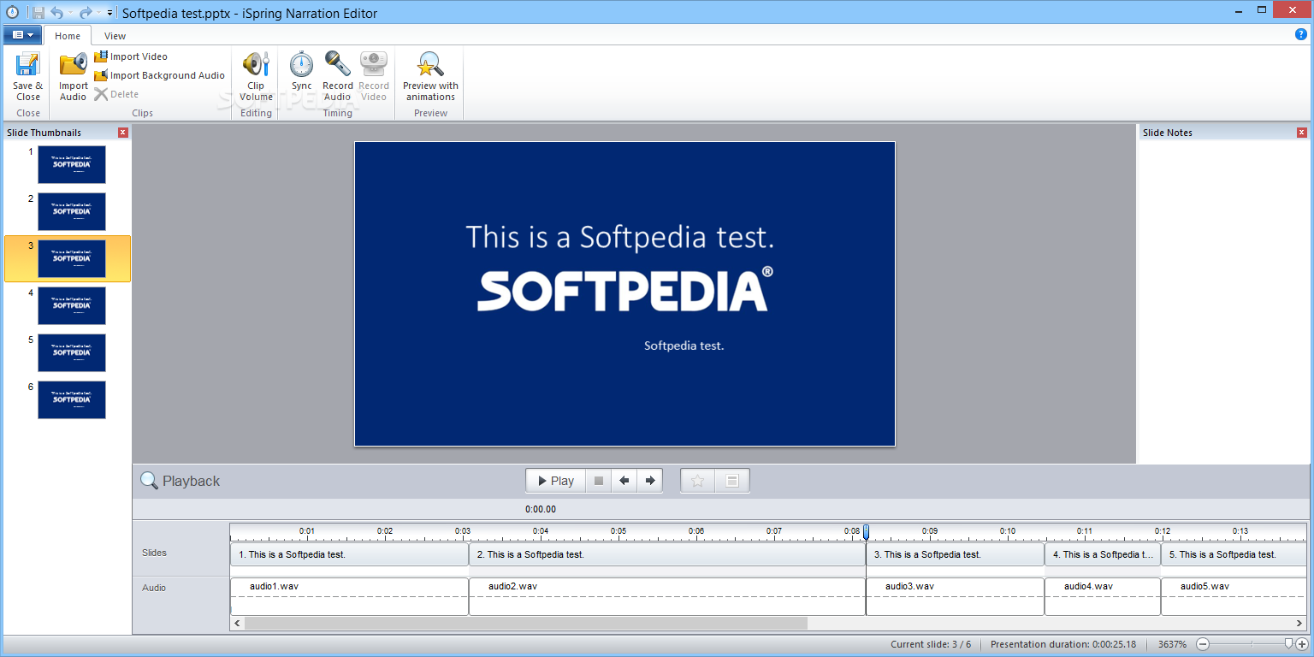Click the zoom slider handle in status bar
This screenshot has width=1314, height=657.
click(x=1289, y=643)
